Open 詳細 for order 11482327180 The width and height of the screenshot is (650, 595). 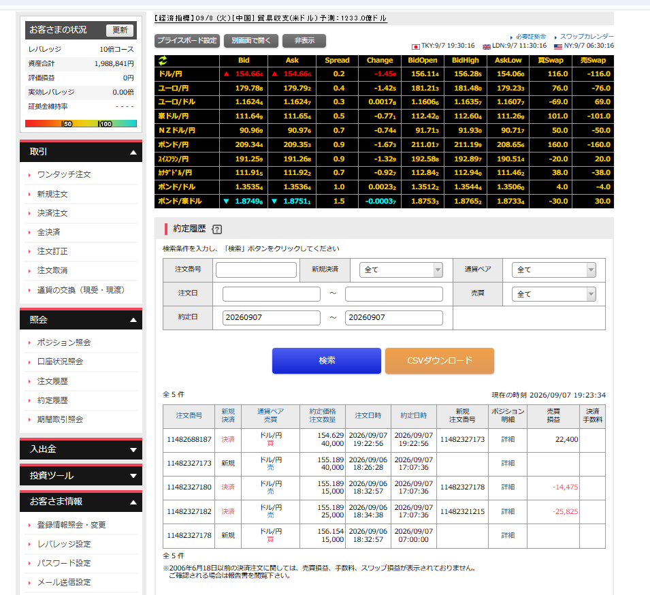click(508, 487)
